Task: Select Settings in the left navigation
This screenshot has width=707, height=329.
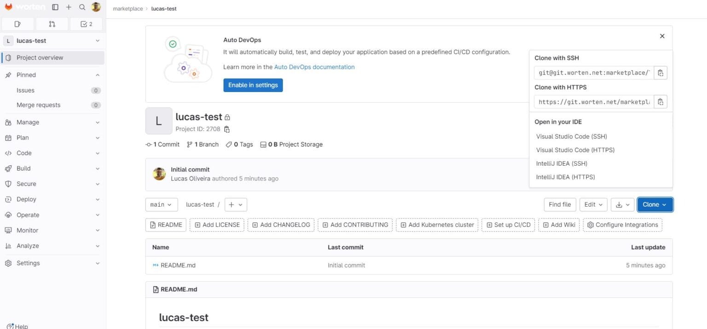Action: [28, 263]
